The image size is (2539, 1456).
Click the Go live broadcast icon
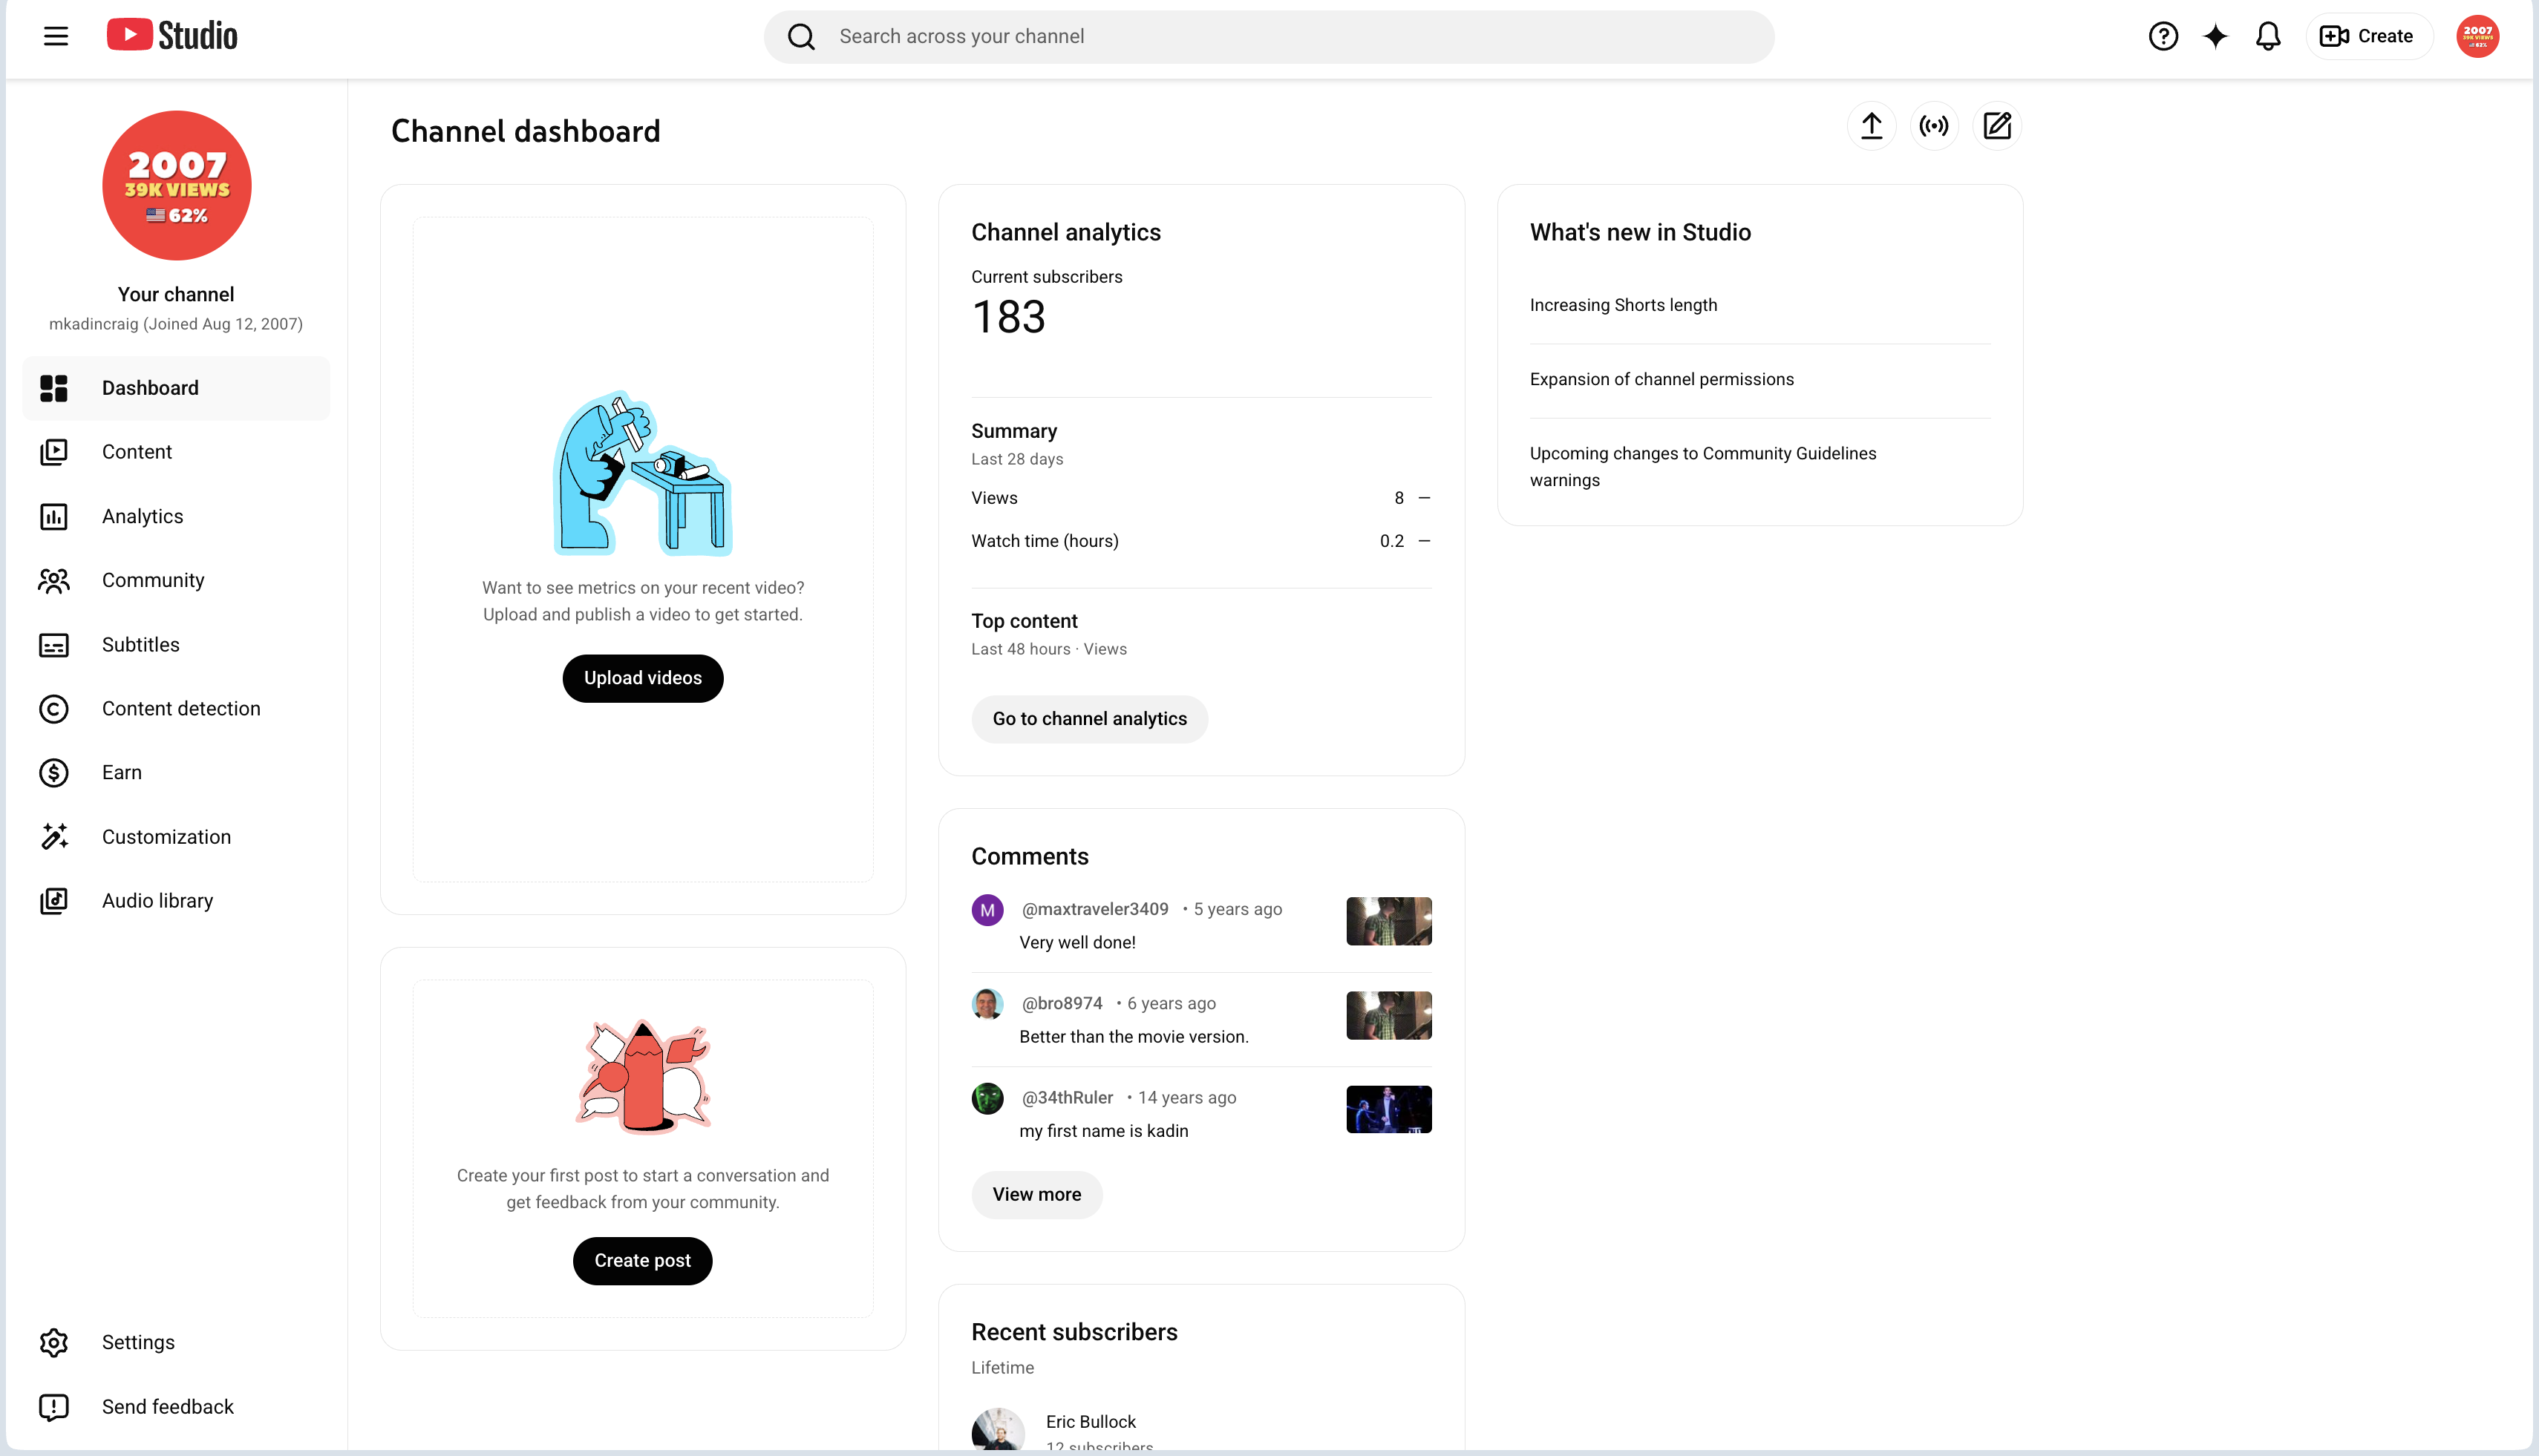click(x=1934, y=126)
